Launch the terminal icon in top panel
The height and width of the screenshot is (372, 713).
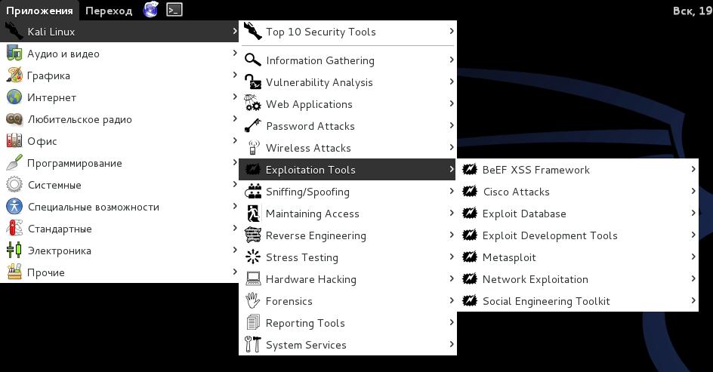174,10
